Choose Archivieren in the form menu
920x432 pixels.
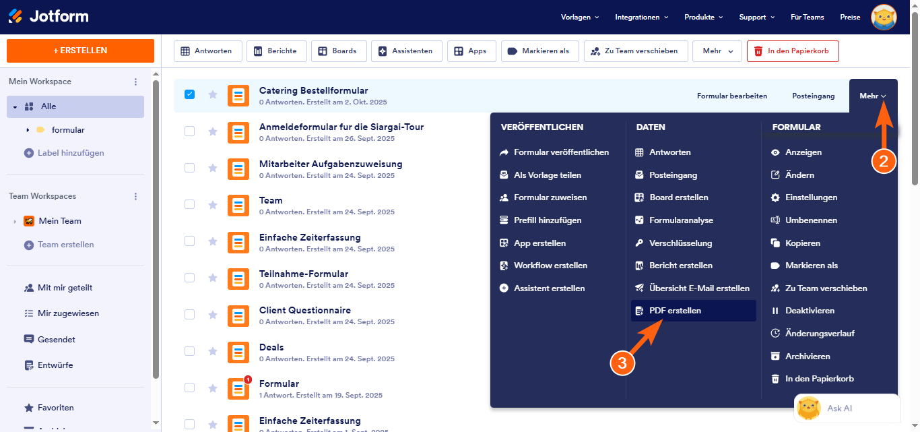801,357
